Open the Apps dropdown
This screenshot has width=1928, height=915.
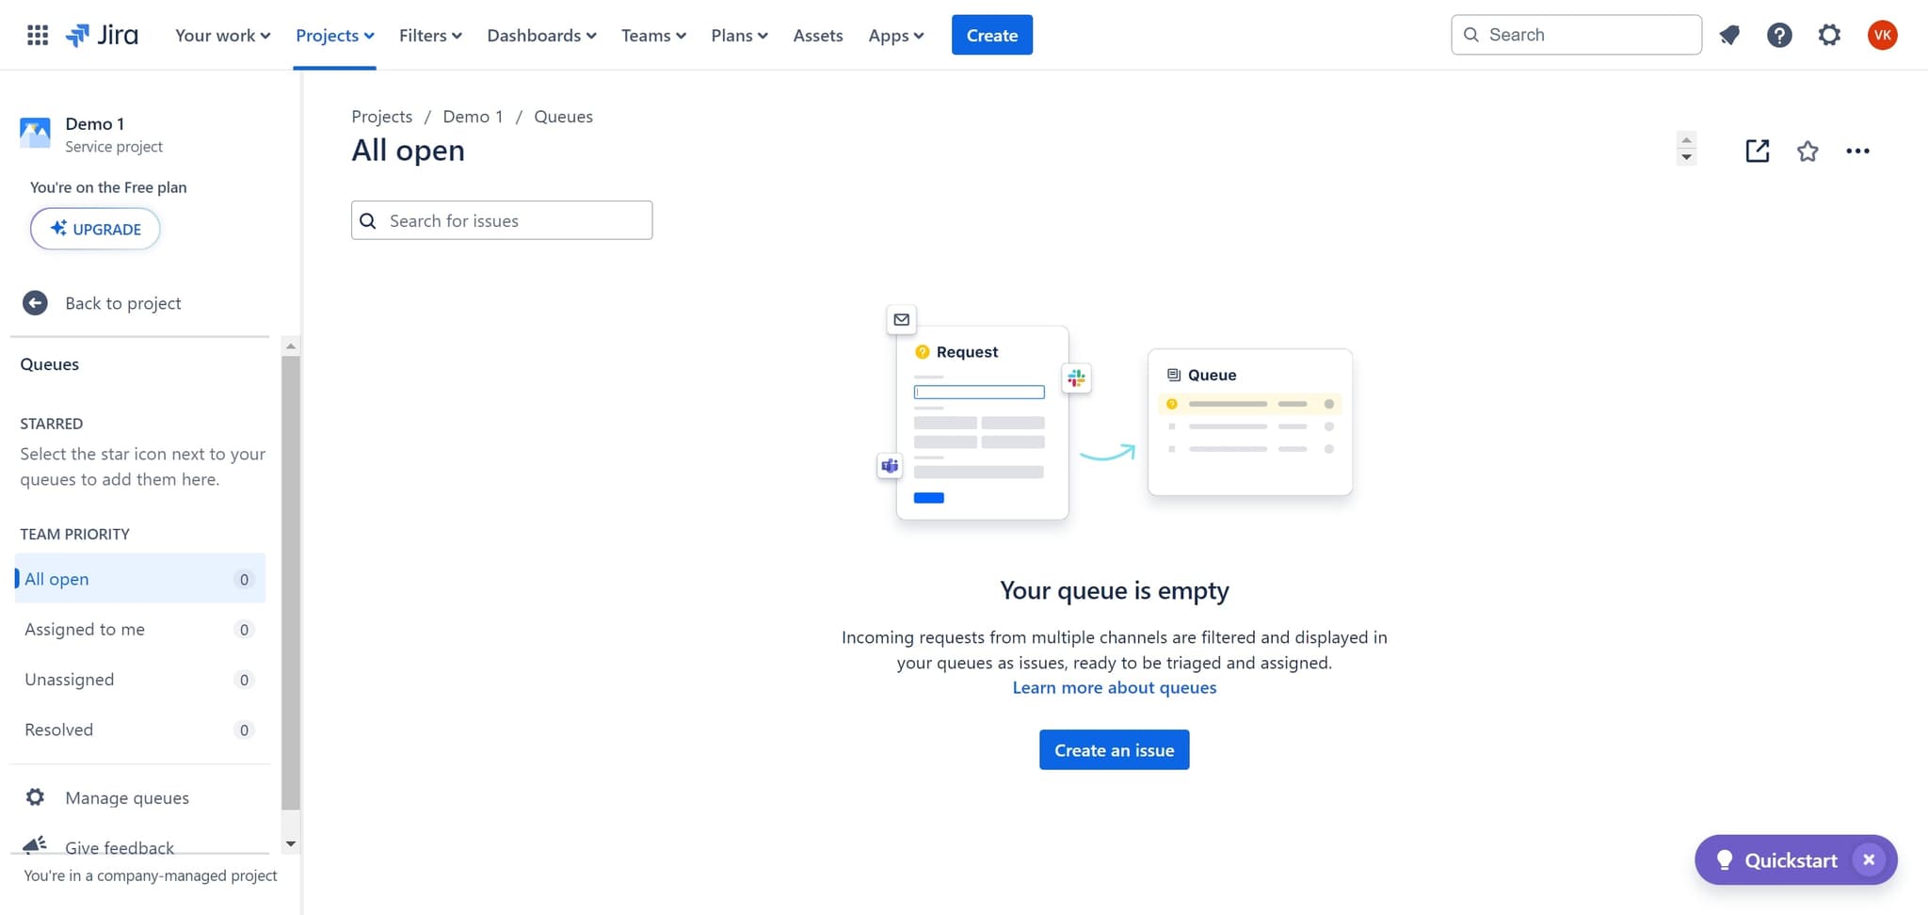coord(895,35)
